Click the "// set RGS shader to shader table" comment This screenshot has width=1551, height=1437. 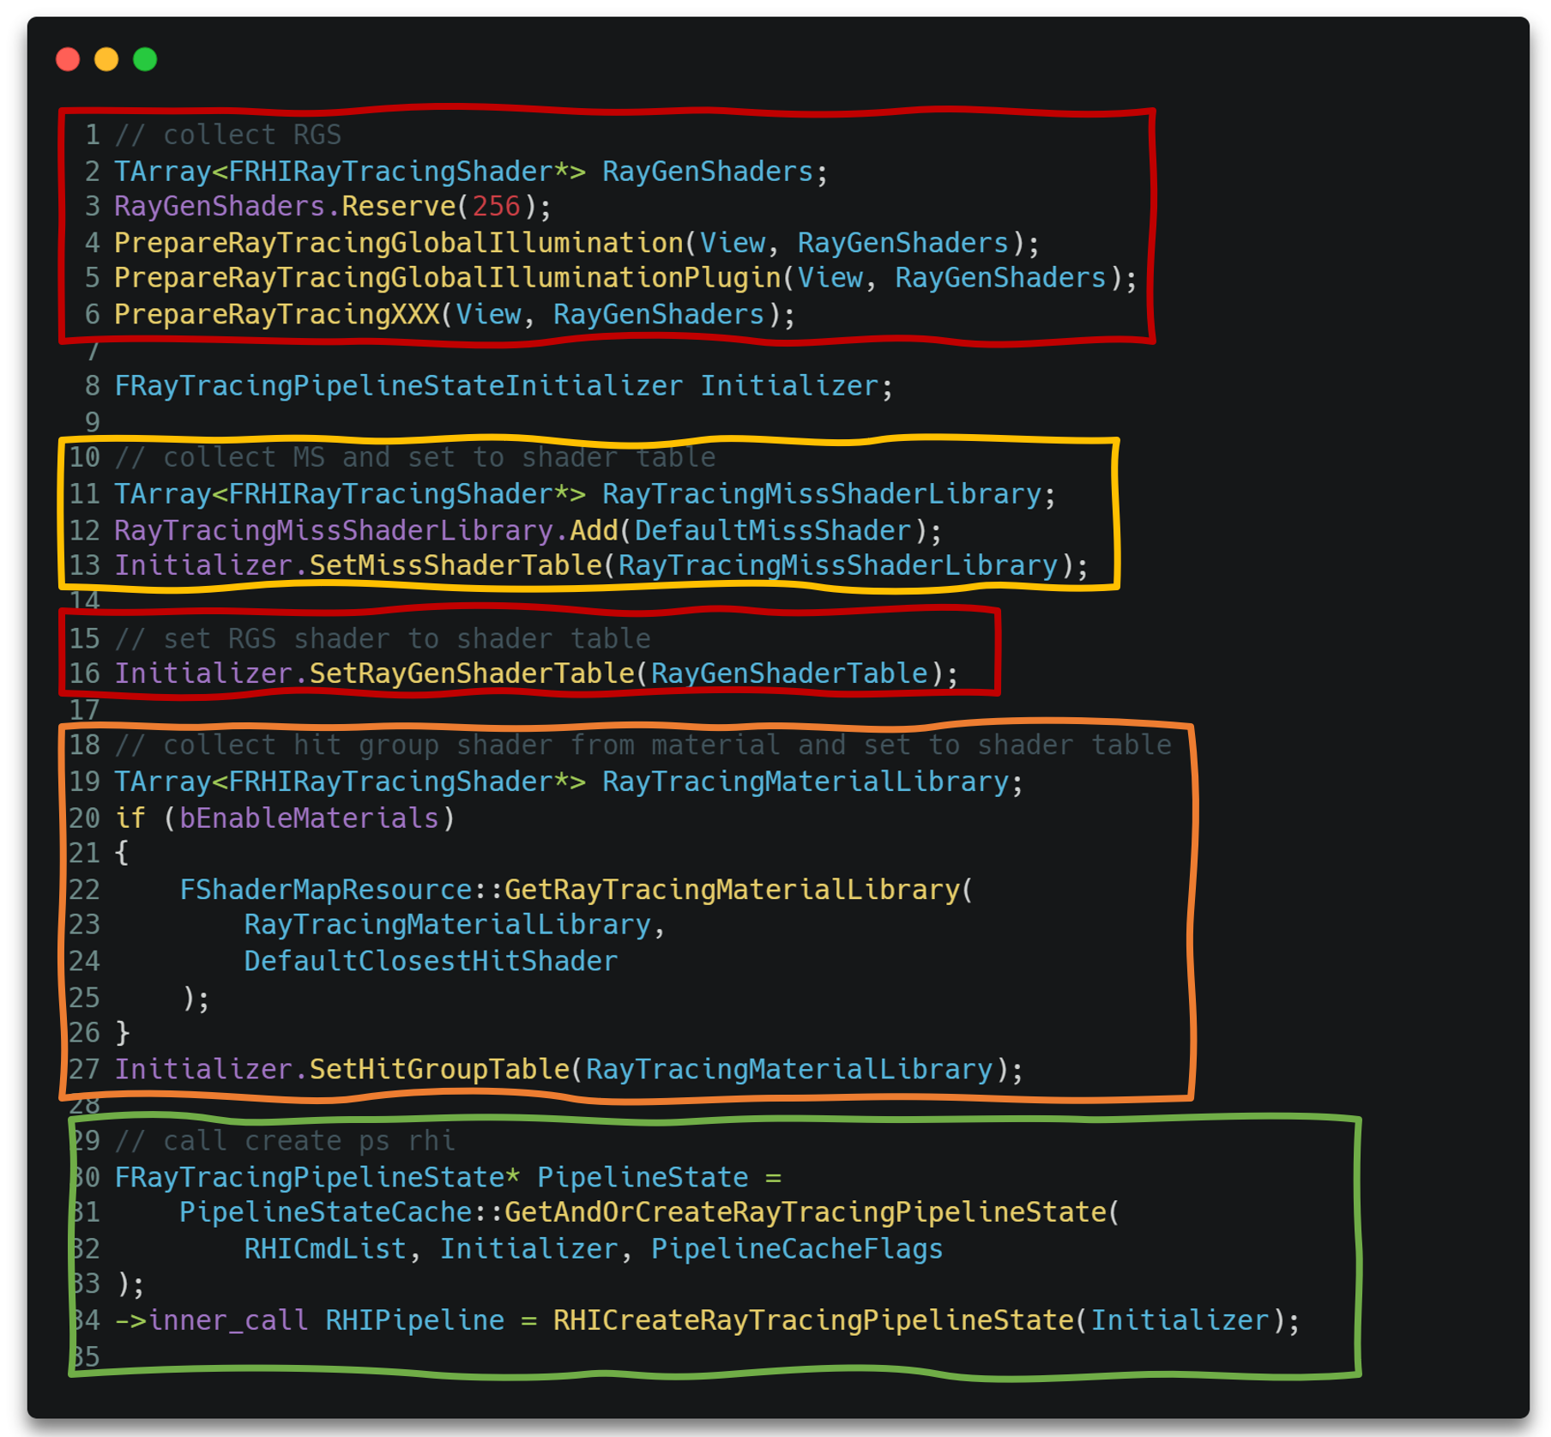click(x=383, y=639)
